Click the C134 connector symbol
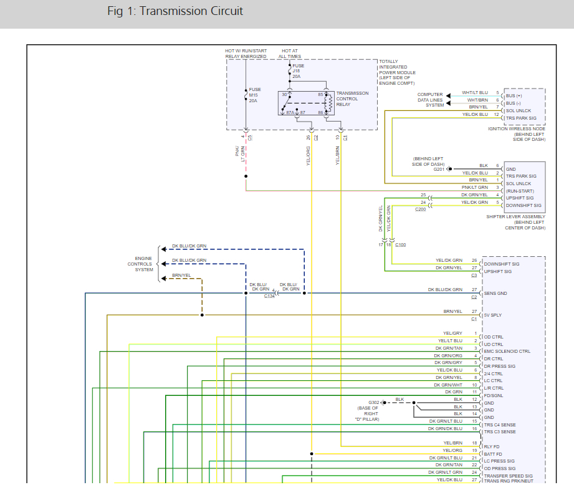The image size is (574, 500). pos(277,293)
